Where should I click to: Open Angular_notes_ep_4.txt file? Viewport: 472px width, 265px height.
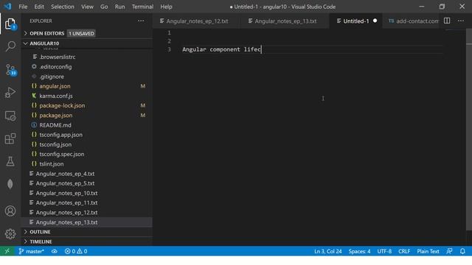point(65,174)
